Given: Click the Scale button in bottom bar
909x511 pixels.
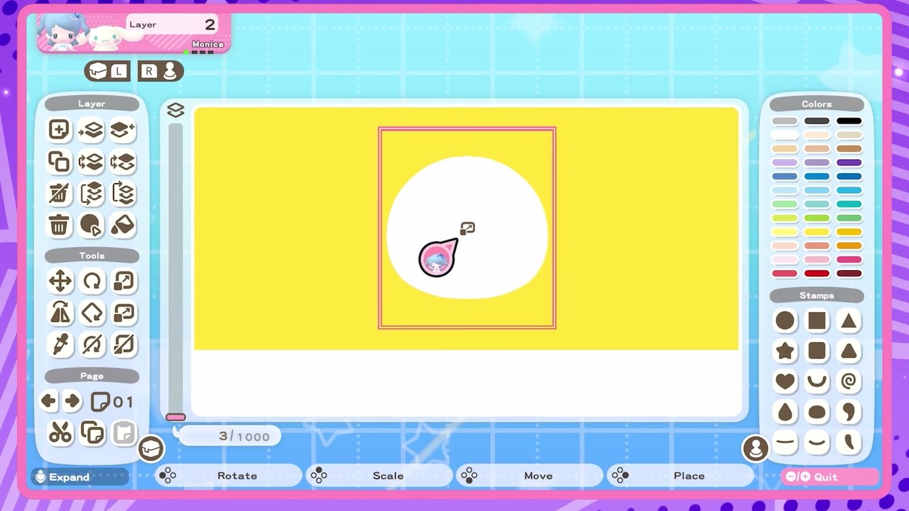Looking at the screenshot, I should point(378,476).
